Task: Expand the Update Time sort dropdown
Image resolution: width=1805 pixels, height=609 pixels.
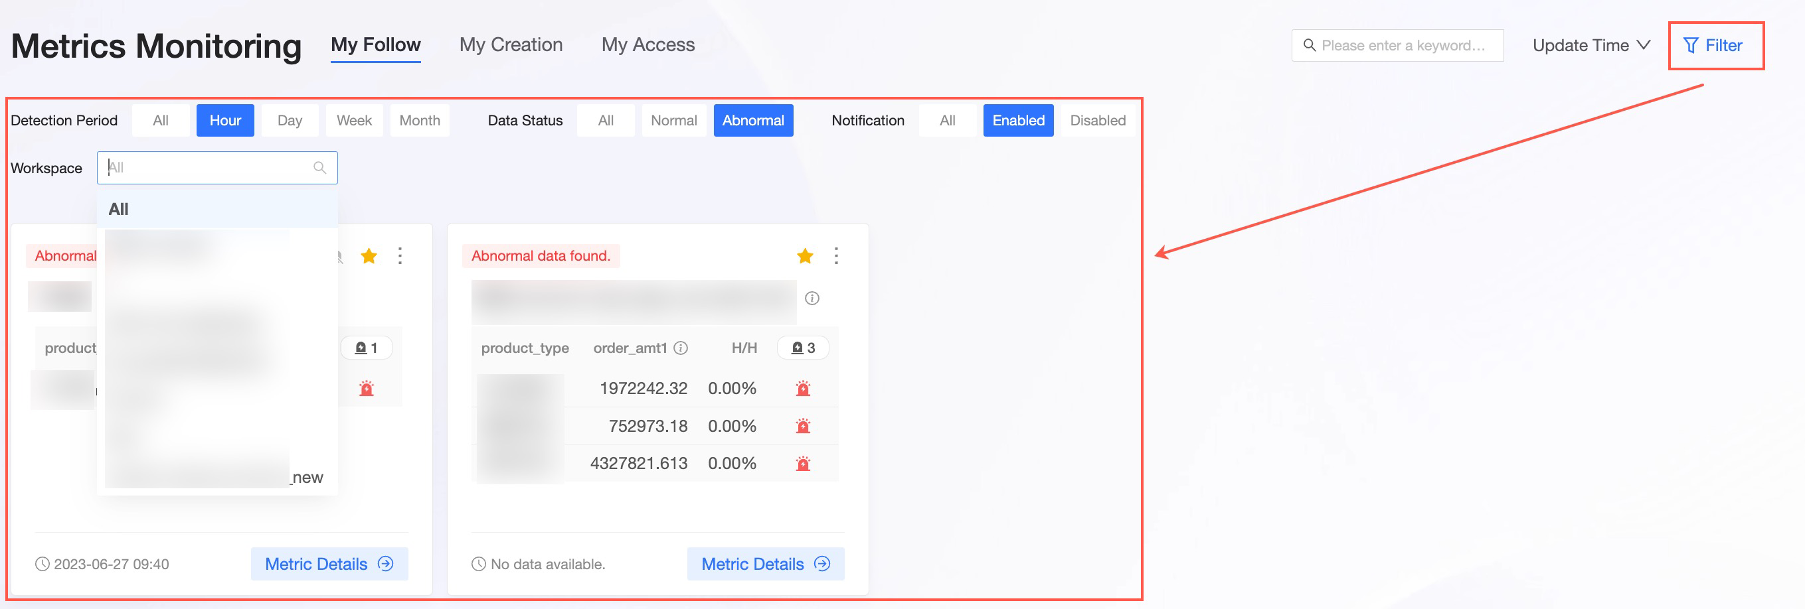Action: tap(1590, 46)
